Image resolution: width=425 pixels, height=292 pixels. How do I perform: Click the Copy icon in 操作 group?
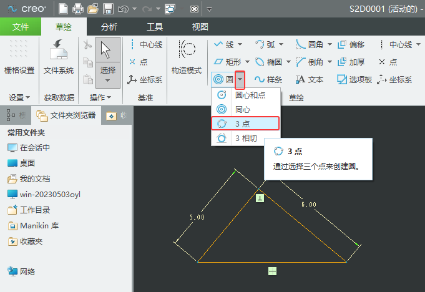[87, 62]
